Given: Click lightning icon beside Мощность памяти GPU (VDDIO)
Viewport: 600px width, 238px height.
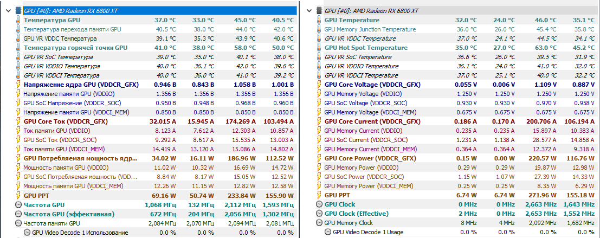Looking at the screenshot, I should 18,167.
